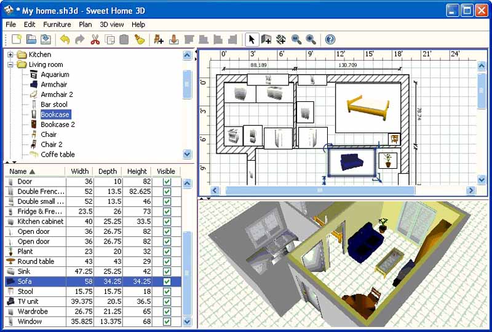Image resolution: width=492 pixels, height=332 pixels.
Task: Sort by the Height column header
Action: 137,171
